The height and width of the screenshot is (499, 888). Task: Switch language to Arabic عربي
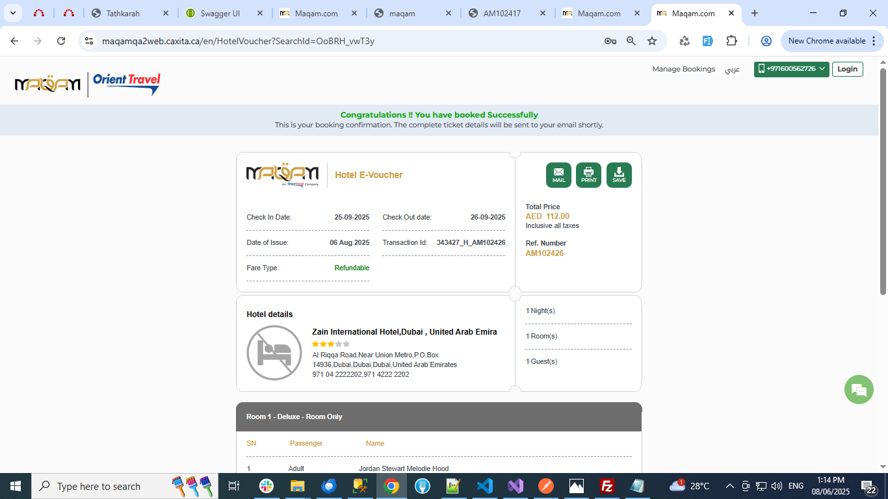click(732, 69)
